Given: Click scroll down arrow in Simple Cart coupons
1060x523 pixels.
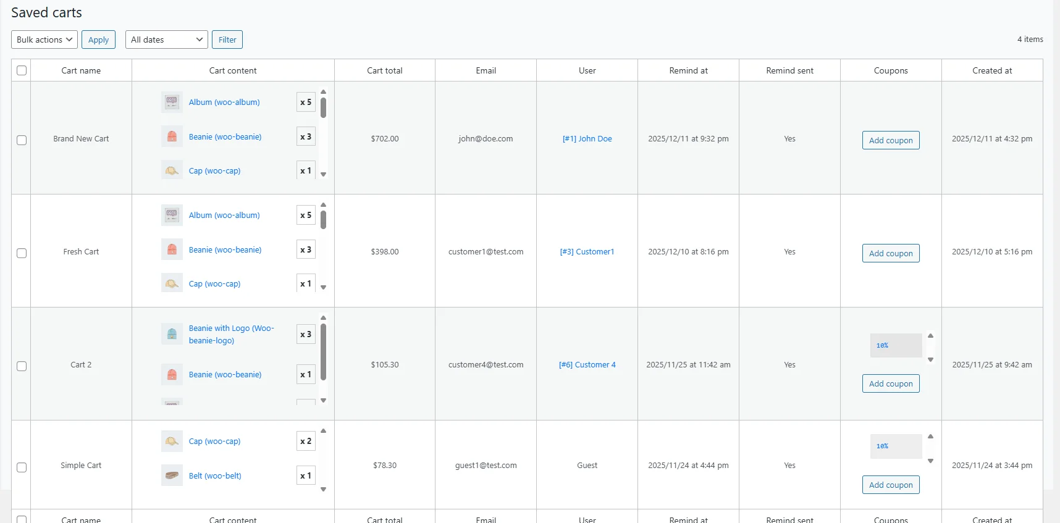Looking at the screenshot, I should (930, 461).
